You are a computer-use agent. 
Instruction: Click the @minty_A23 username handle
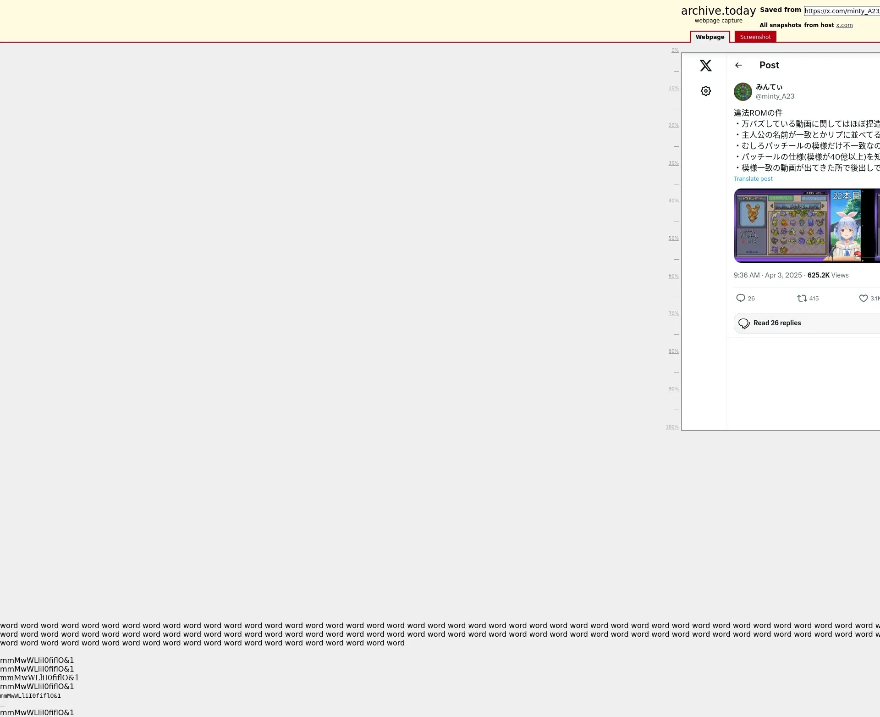pos(775,96)
